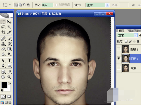Select the Notes tool
Screen dimensions: 141x105
(x=3, y=72)
